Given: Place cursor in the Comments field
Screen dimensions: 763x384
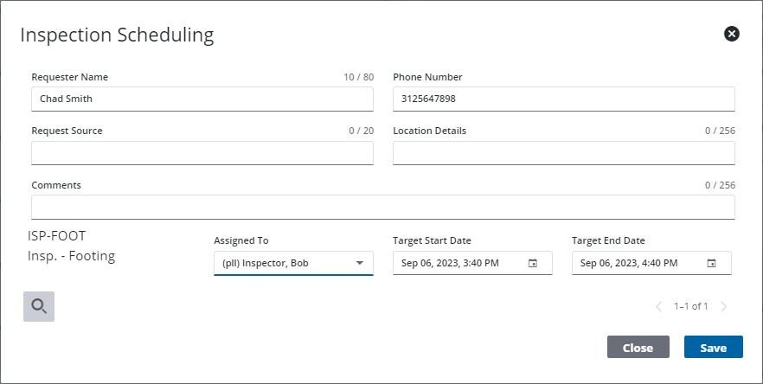Looking at the screenshot, I should click(382, 208).
